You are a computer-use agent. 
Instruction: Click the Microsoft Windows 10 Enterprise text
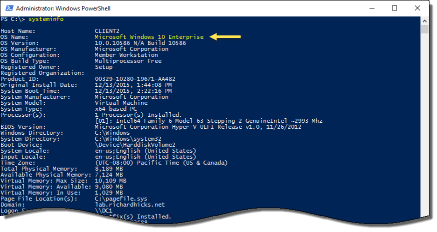[149, 37]
